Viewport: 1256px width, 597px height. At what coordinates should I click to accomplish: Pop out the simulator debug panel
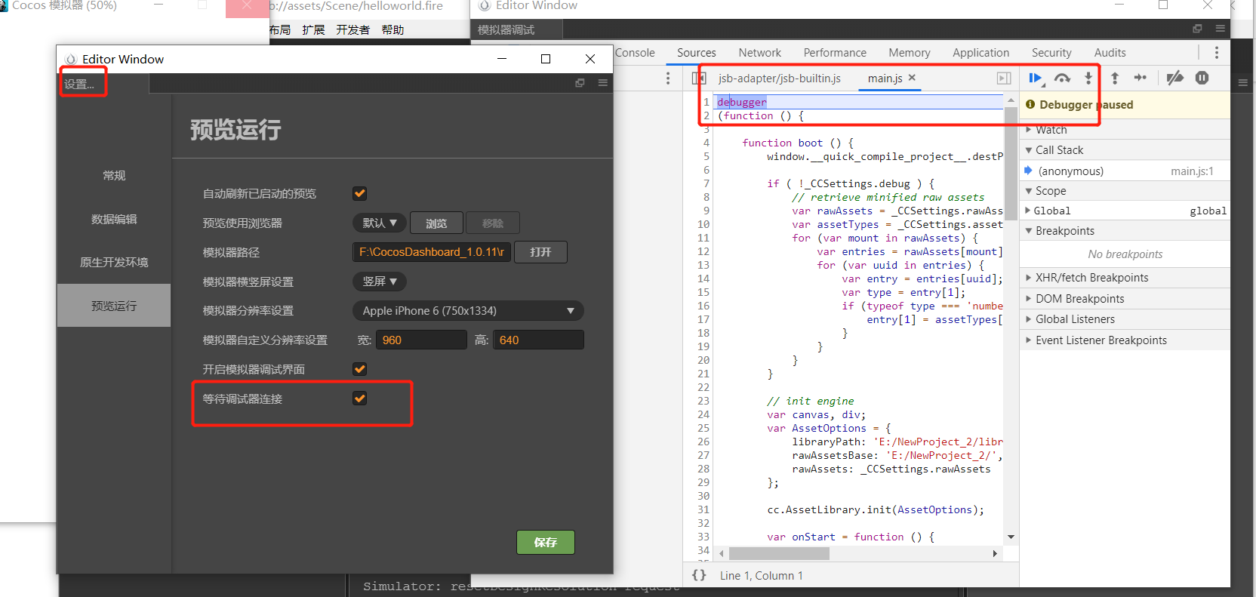[x=1197, y=29]
